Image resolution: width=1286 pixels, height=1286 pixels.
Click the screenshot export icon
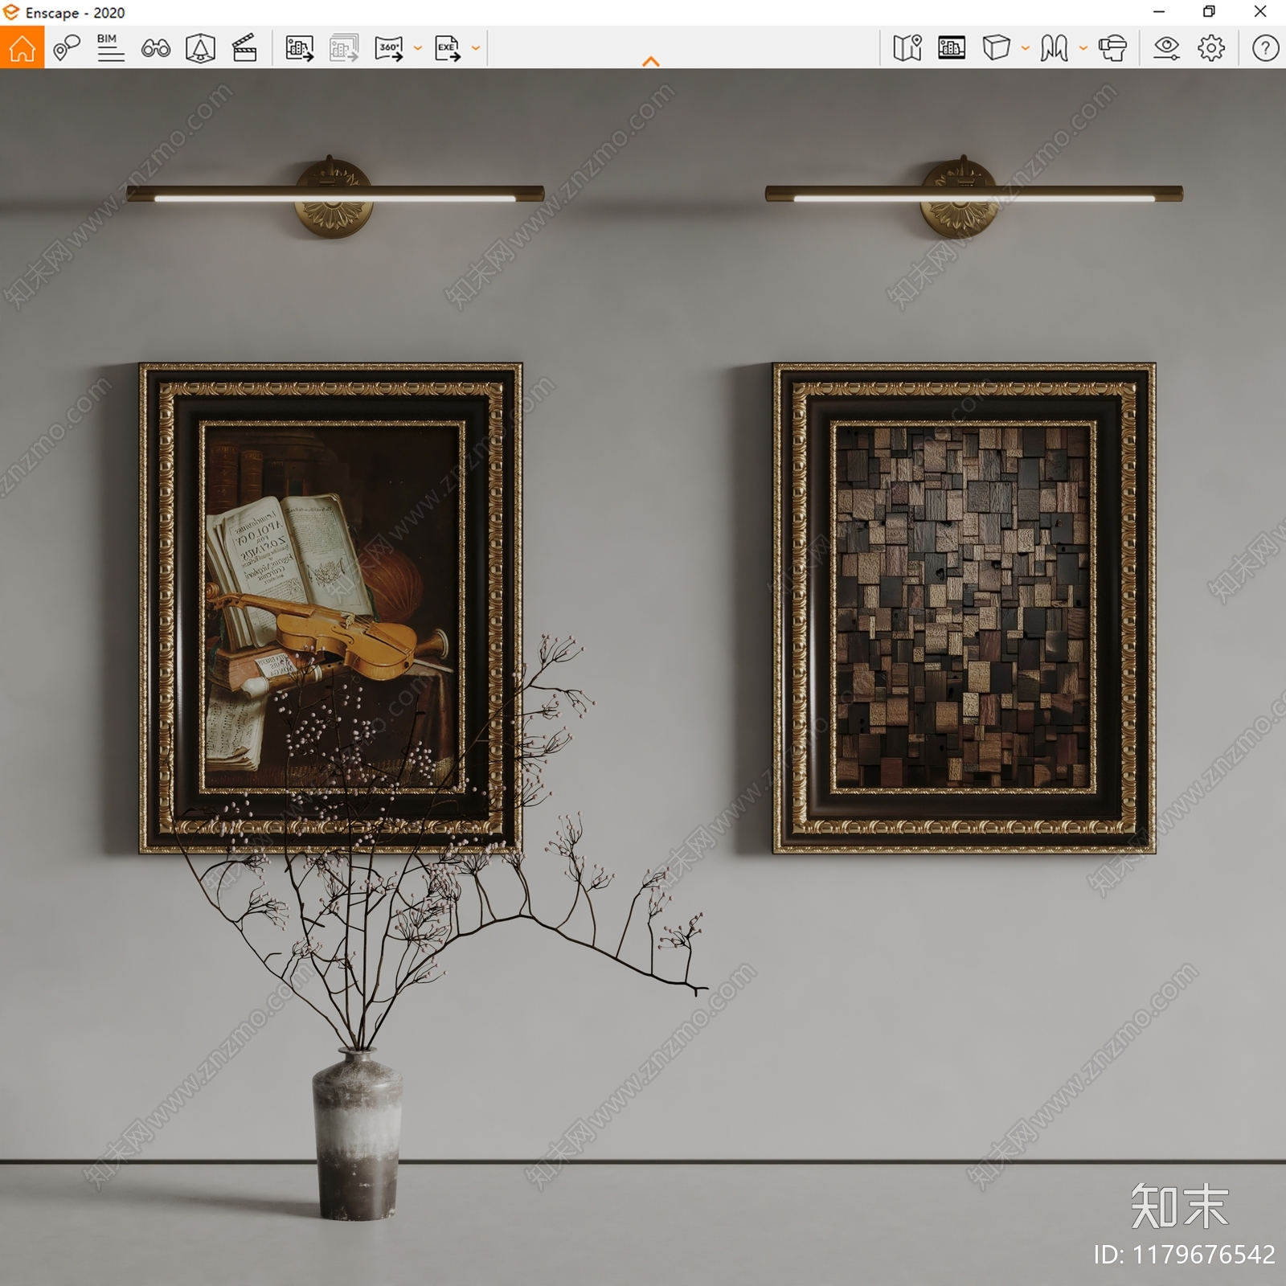300,48
